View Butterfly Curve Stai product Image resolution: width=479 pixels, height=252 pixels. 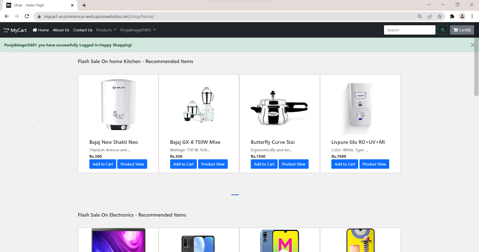pos(293,164)
